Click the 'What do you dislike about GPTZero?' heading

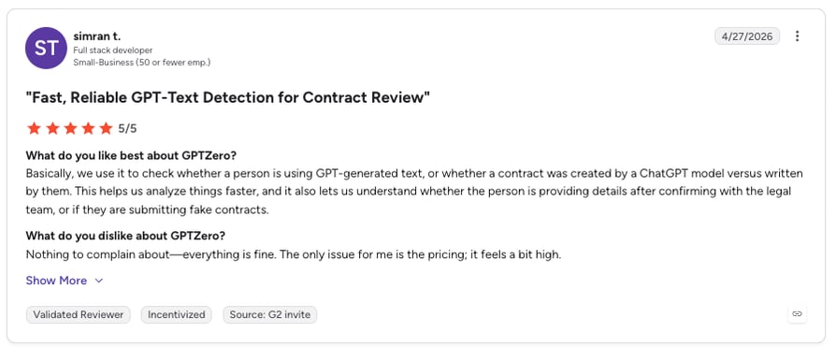pos(126,236)
